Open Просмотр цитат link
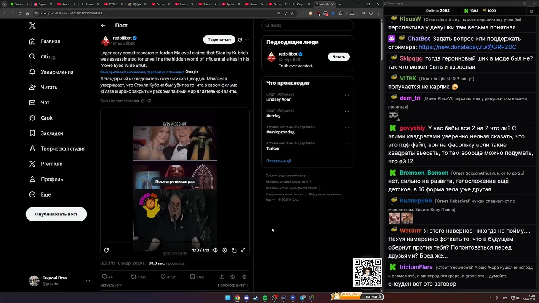The height and width of the screenshot is (303, 539). 233,285
